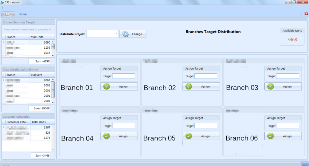Expand the 9063 row in Total Distributed
309x166 pixels.
tap(4, 80)
